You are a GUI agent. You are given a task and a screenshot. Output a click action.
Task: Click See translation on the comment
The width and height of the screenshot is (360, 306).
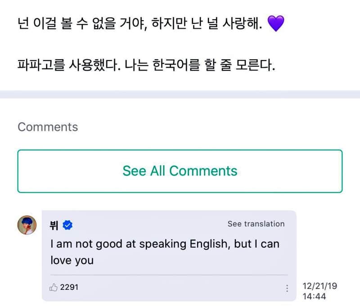click(256, 224)
